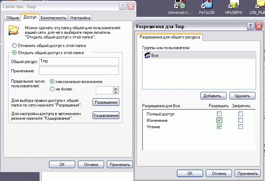Open the Universal-U... desktop shortcut icon
265x181 pixels.
click(x=180, y=5)
